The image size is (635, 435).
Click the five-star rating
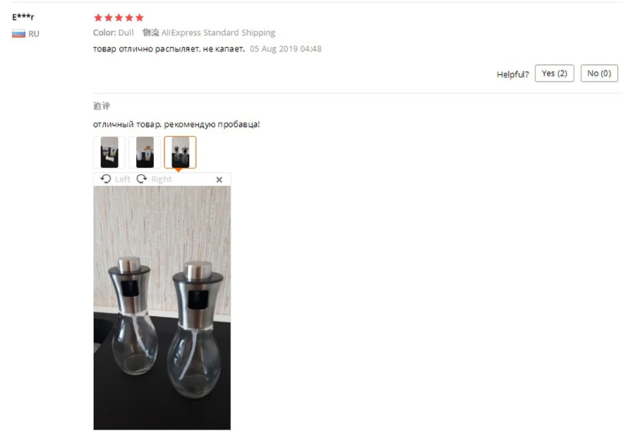[x=119, y=18]
